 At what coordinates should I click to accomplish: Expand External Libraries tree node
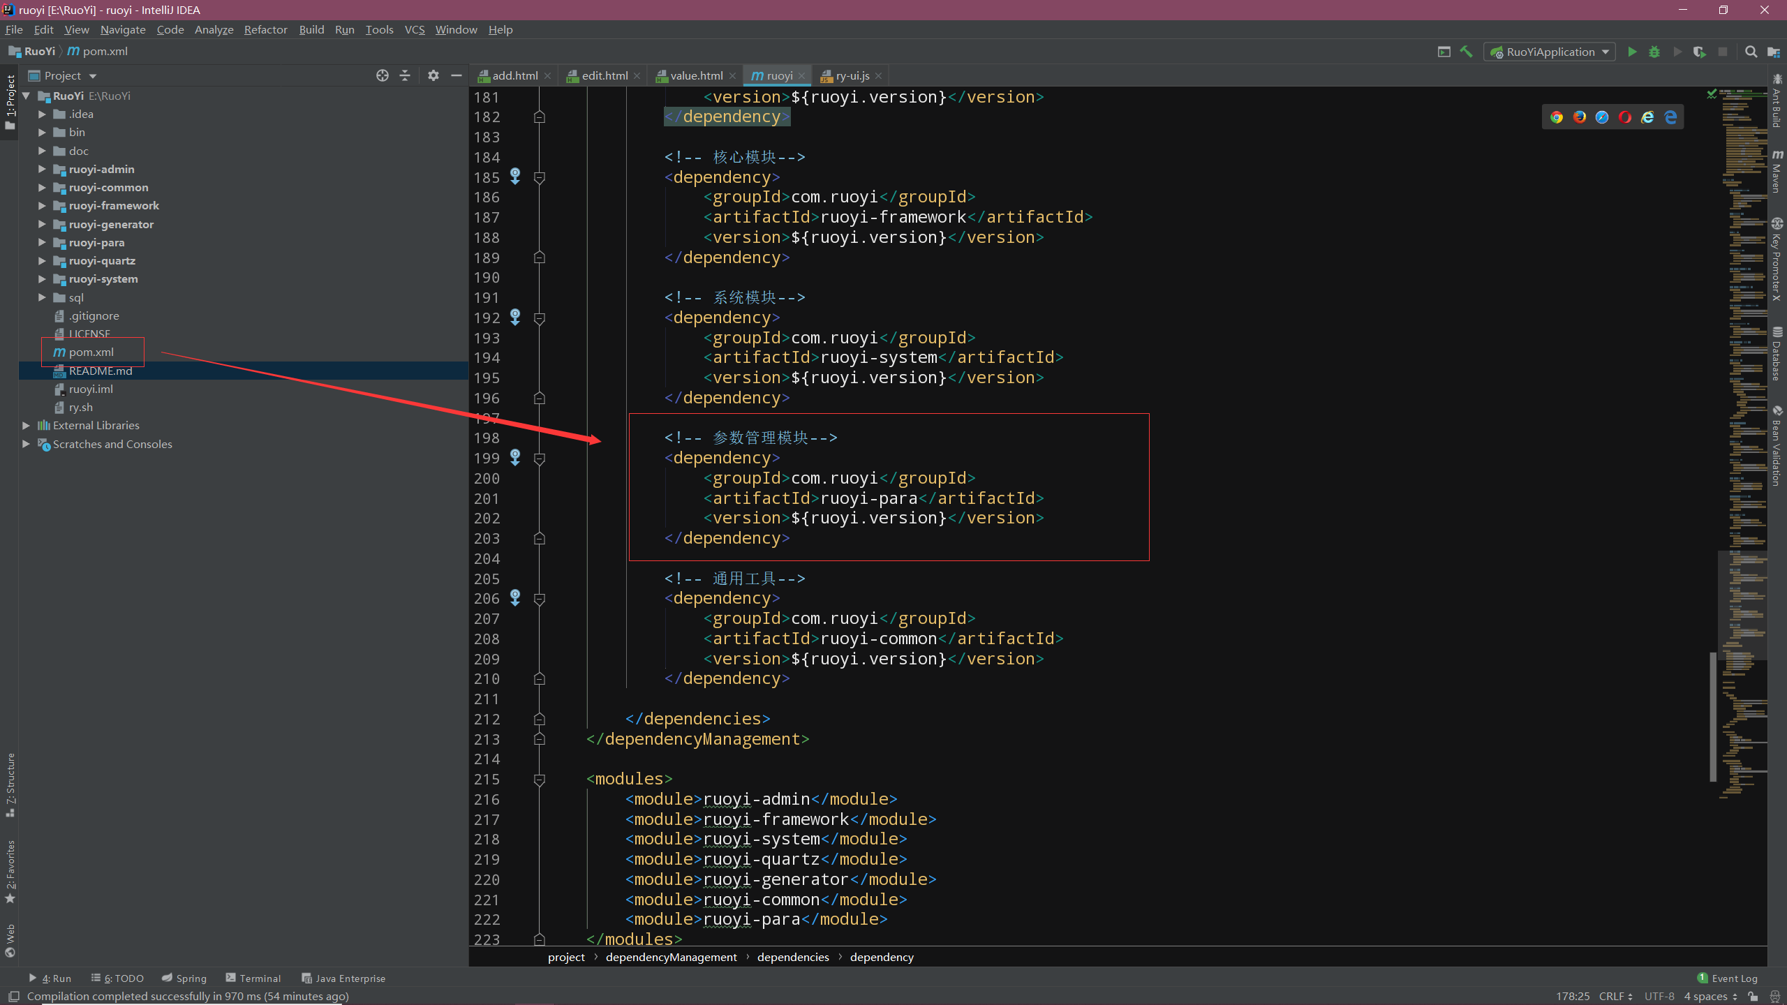pyautogui.click(x=26, y=426)
